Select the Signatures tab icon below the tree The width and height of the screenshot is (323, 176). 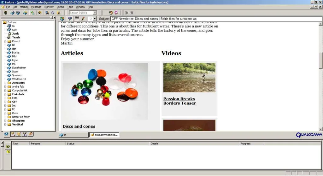[25, 134]
